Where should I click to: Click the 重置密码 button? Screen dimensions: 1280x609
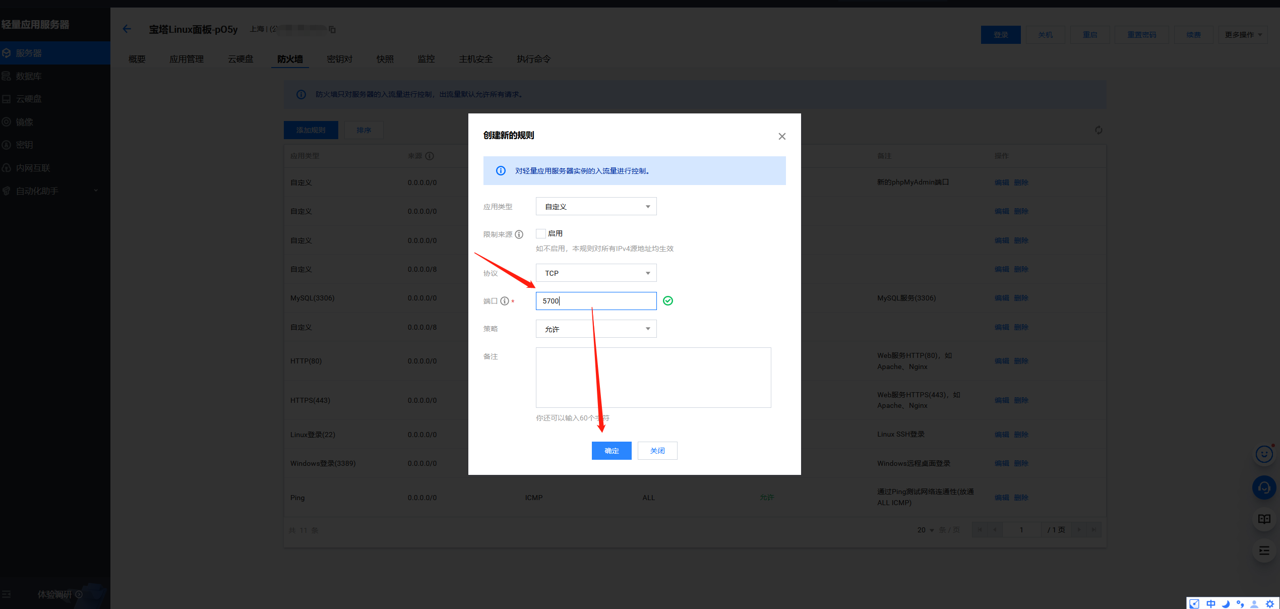(x=1141, y=35)
